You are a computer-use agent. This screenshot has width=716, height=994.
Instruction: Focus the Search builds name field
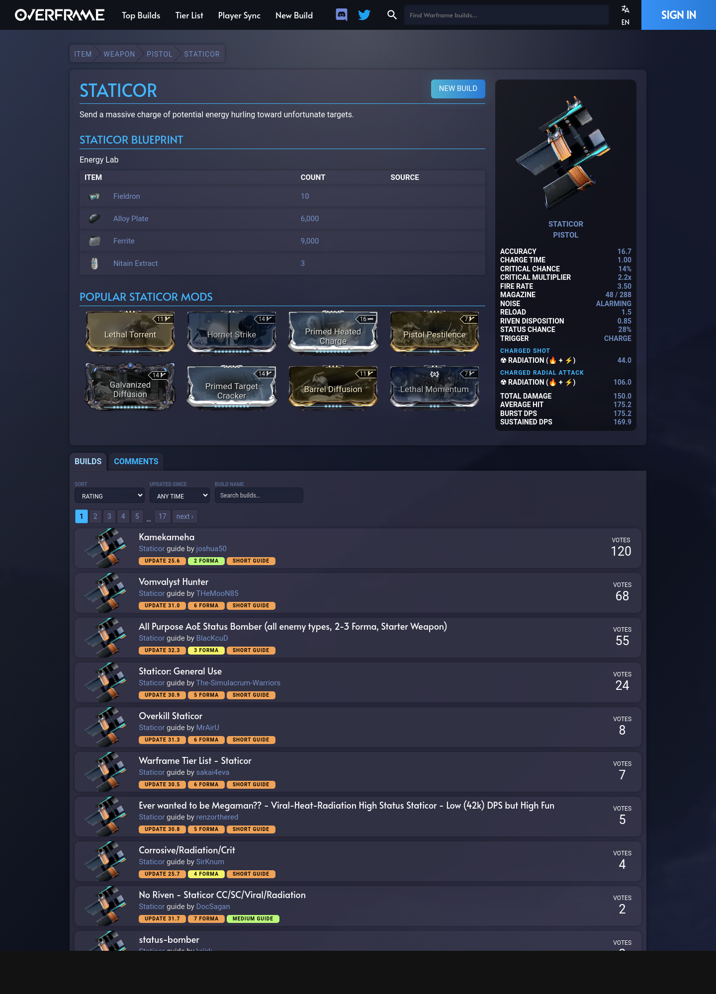pyautogui.click(x=259, y=496)
